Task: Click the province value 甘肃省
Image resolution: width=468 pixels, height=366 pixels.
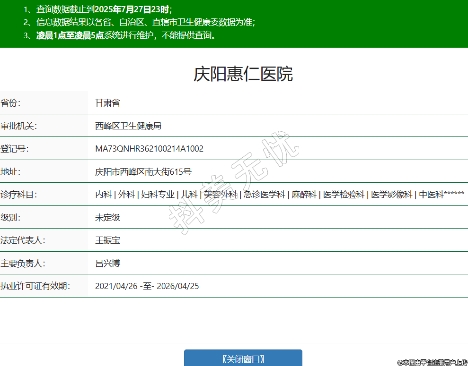Action: point(107,103)
